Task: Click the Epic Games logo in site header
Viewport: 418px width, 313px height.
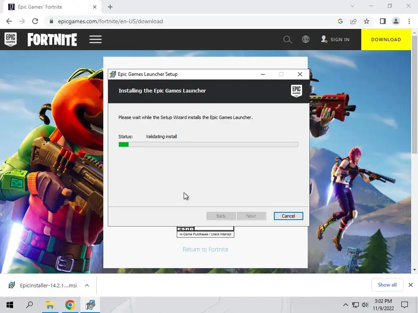Action: [x=11, y=40]
